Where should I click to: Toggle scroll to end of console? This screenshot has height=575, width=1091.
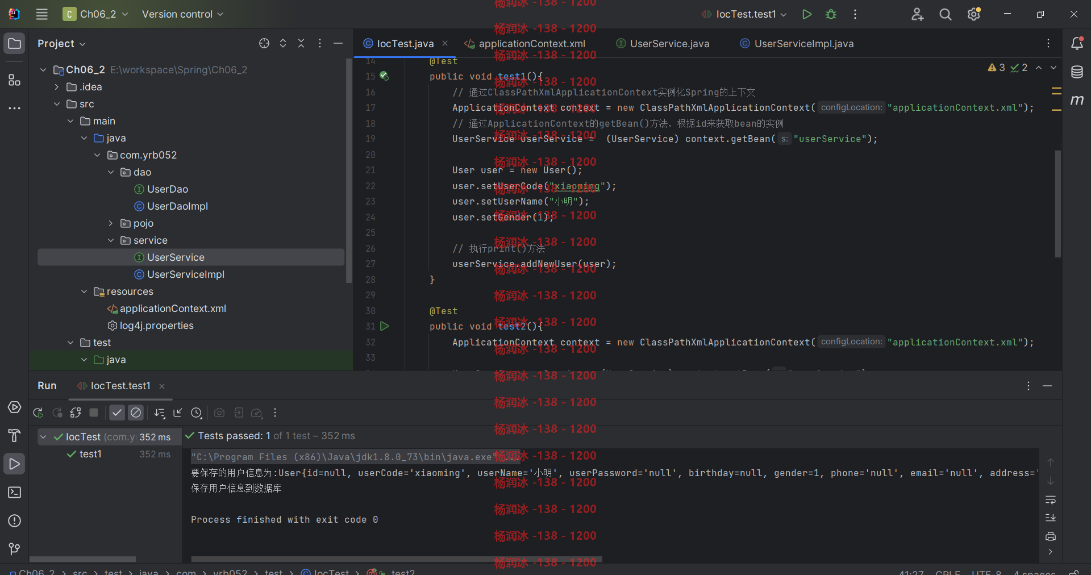1051,518
